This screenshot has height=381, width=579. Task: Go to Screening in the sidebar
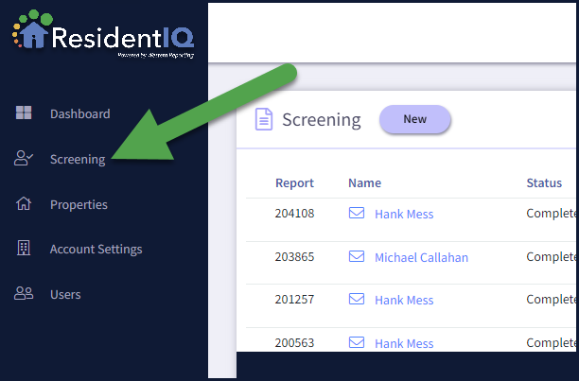click(78, 160)
